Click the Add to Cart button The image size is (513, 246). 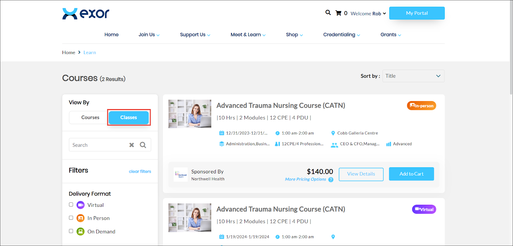tap(411, 174)
